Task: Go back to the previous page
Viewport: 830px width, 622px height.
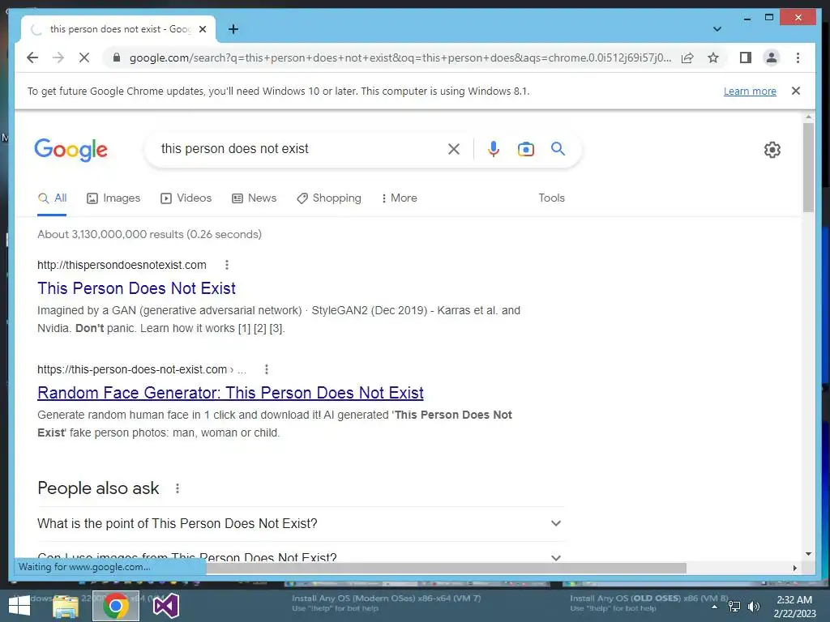Action: point(32,58)
